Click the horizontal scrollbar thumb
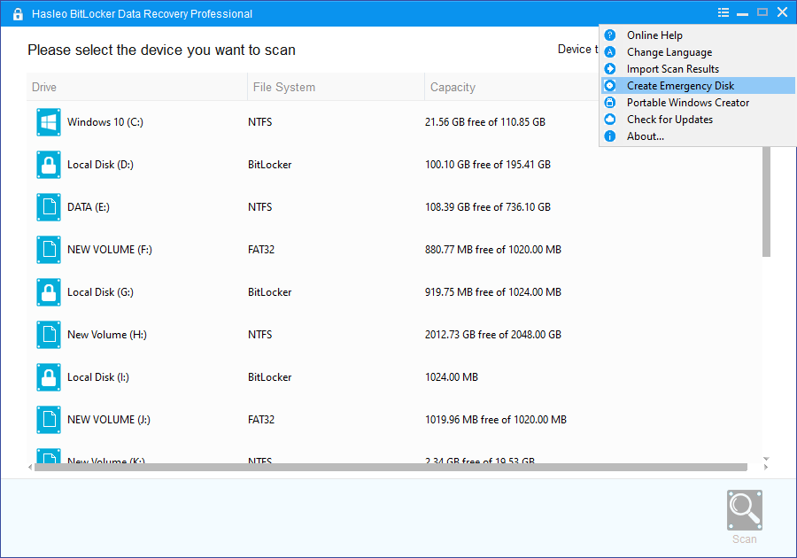797x558 pixels. [391, 467]
